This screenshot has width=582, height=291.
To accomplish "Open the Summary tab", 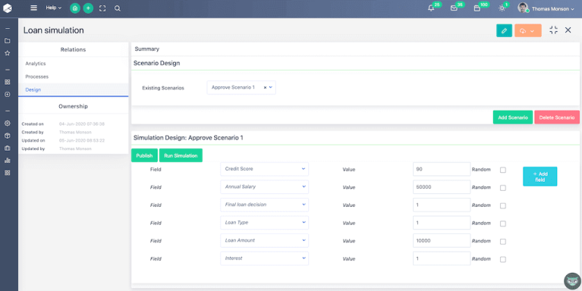I will point(147,49).
